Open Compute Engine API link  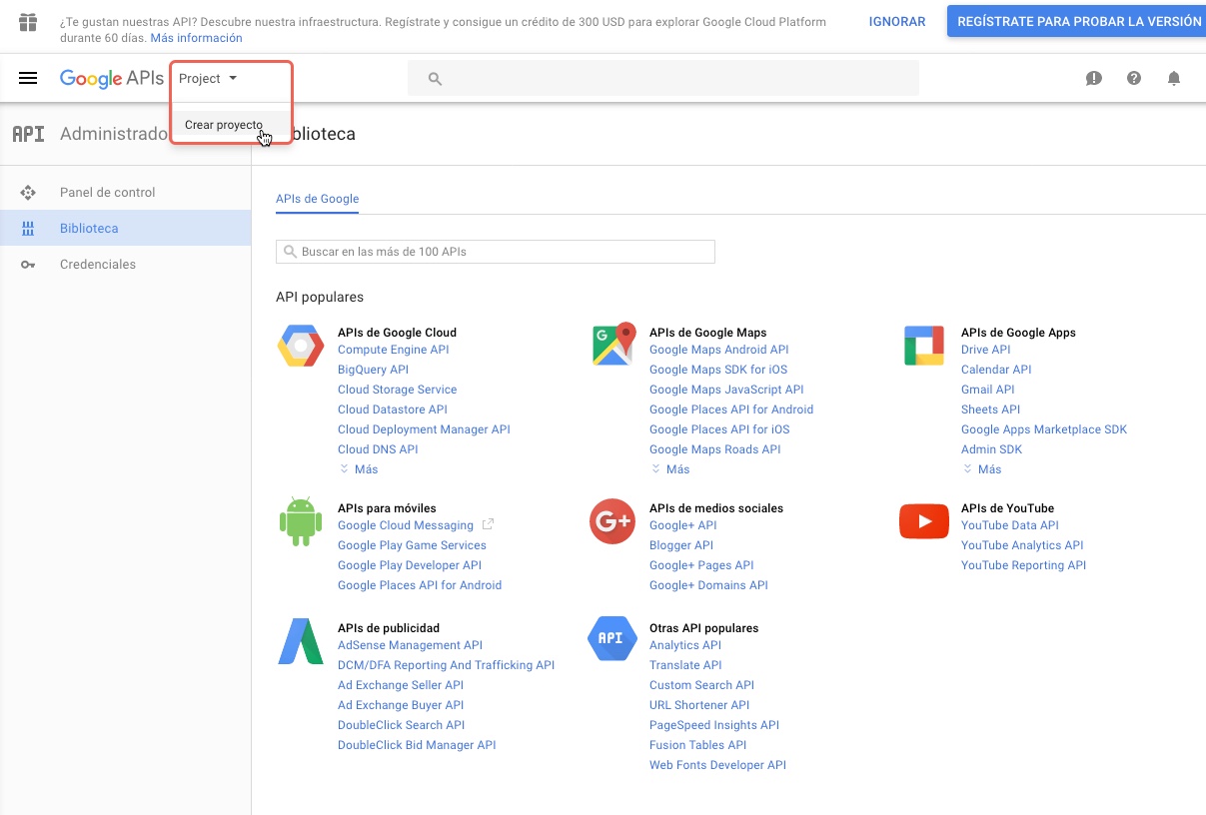394,350
